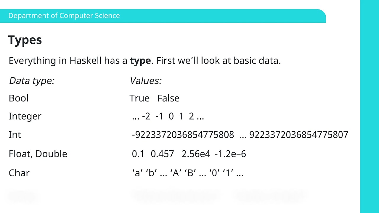Image resolution: width=379 pixels, height=213 pixels.
Task: Select the Integer data type label
Action: coord(25,116)
